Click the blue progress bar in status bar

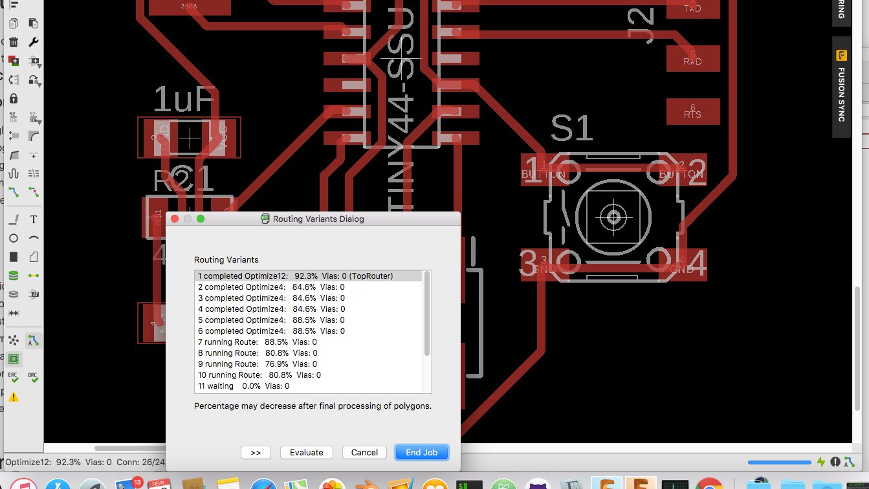pos(779,462)
